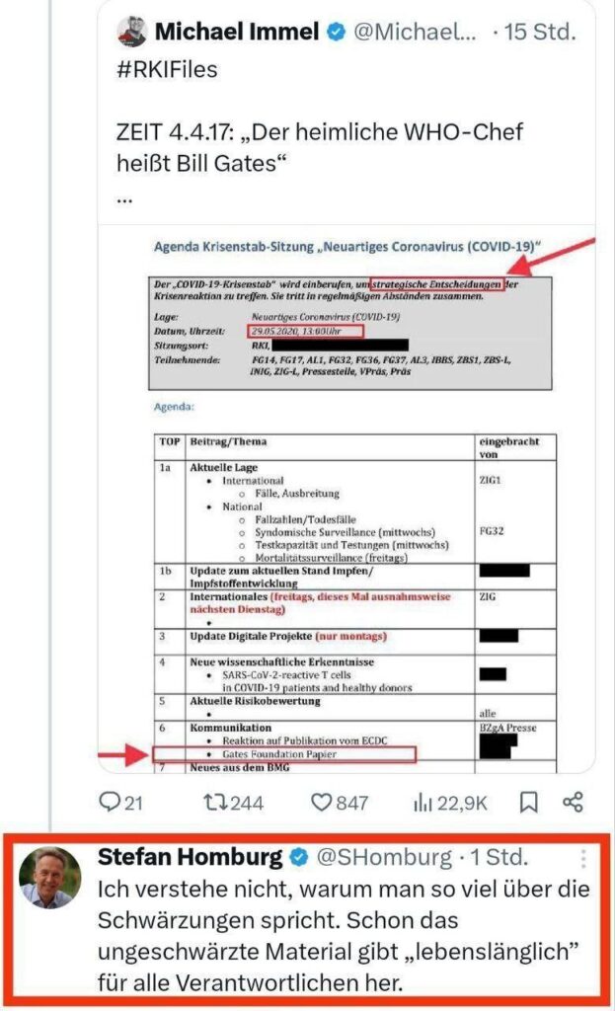Image resolution: width=615 pixels, height=1011 pixels.
Task: Click the share icon below the post
Action: 571,803
